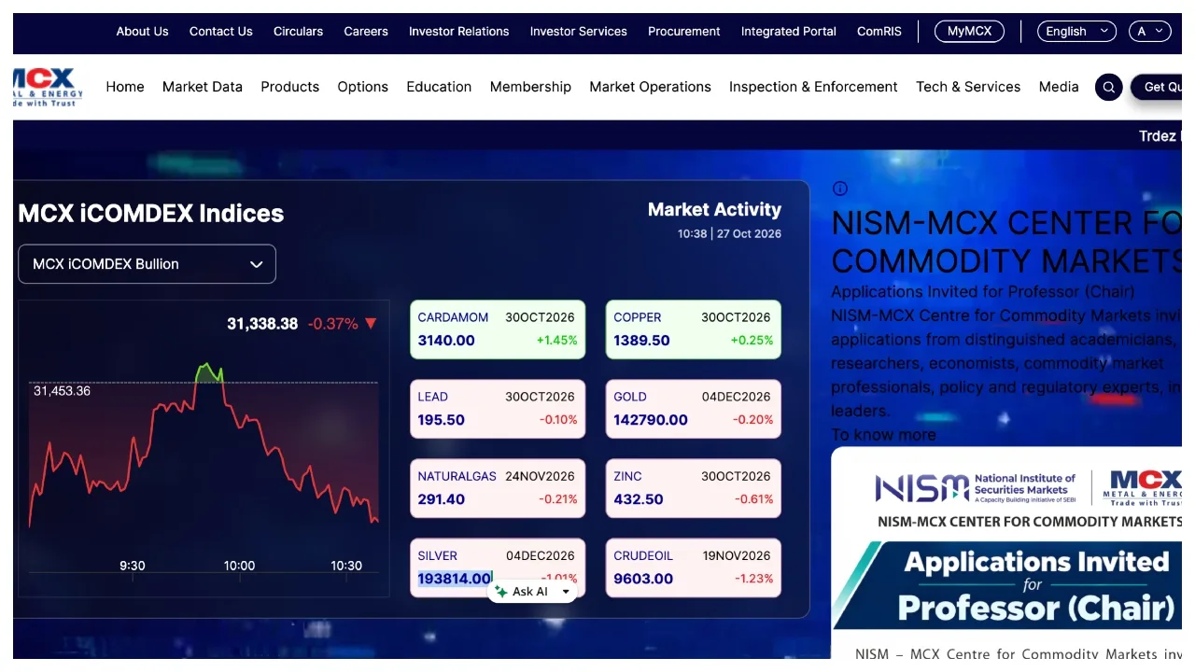
Task: Open the Circulars link
Action: (x=298, y=32)
